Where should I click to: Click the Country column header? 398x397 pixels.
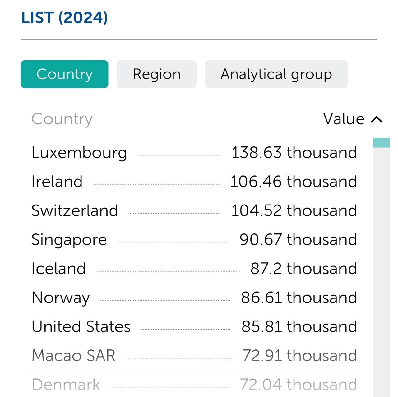(62, 119)
